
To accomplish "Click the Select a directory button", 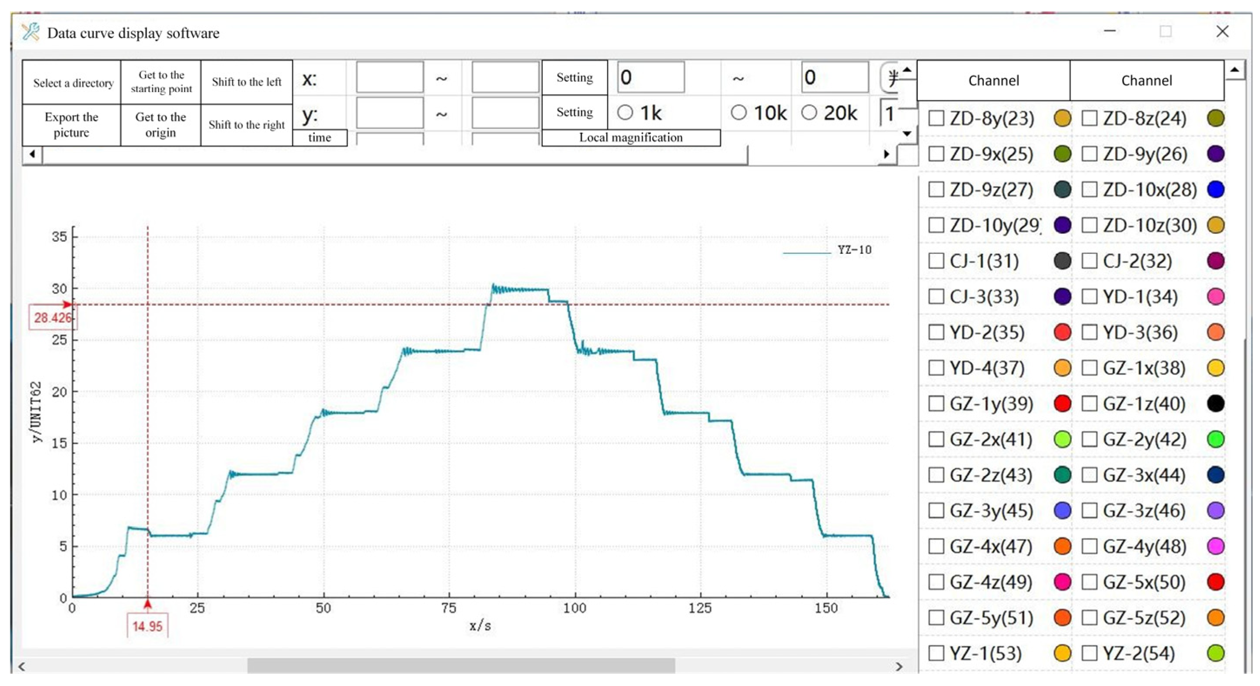I will pyautogui.click(x=72, y=82).
